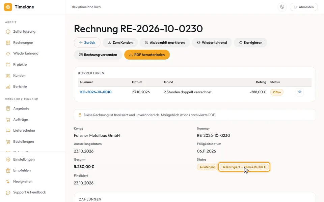Image resolution: width=324 pixels, height=202 pixels.
Task: Click the Zum Kunden button
Action: [x=120, y=43]
